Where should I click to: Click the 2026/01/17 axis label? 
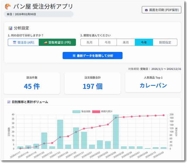pos(15,155)
